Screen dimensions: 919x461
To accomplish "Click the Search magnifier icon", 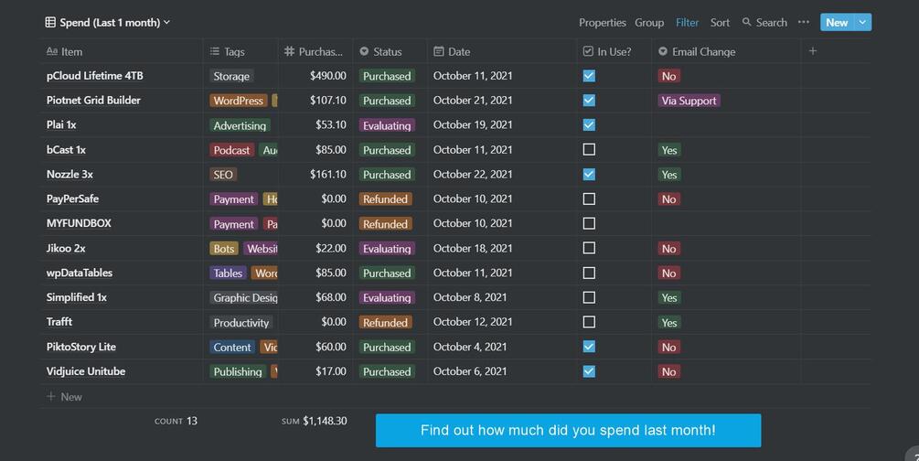I will pyautogui.click(x=747, y=22).
